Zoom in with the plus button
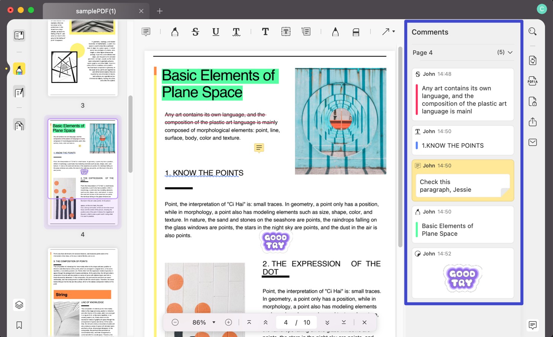 point(228,323)
